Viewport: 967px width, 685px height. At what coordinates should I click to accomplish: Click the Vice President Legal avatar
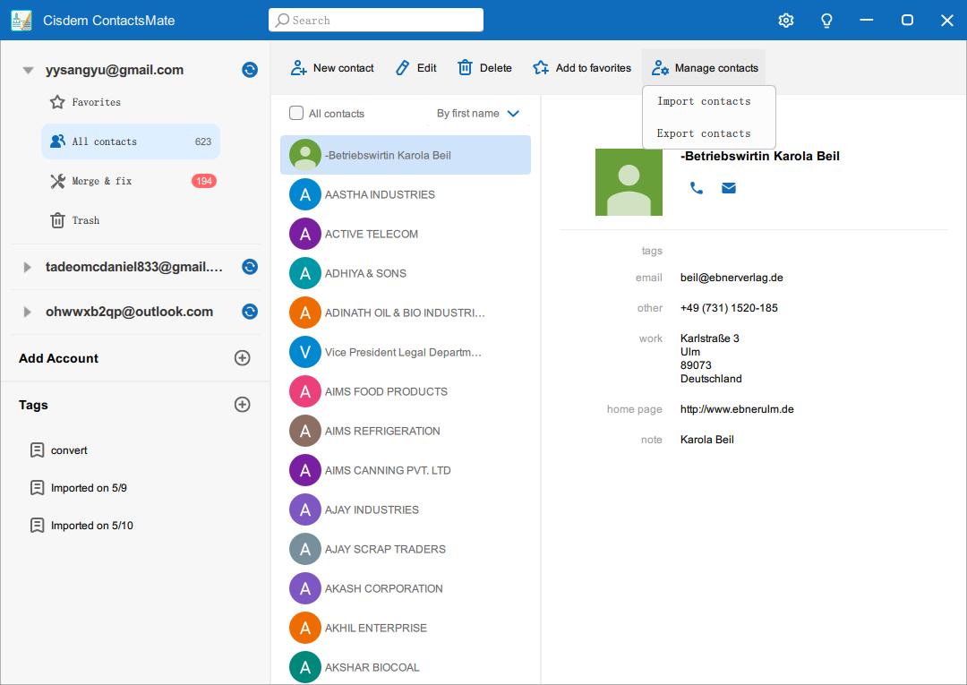click(x=304, y=352)
